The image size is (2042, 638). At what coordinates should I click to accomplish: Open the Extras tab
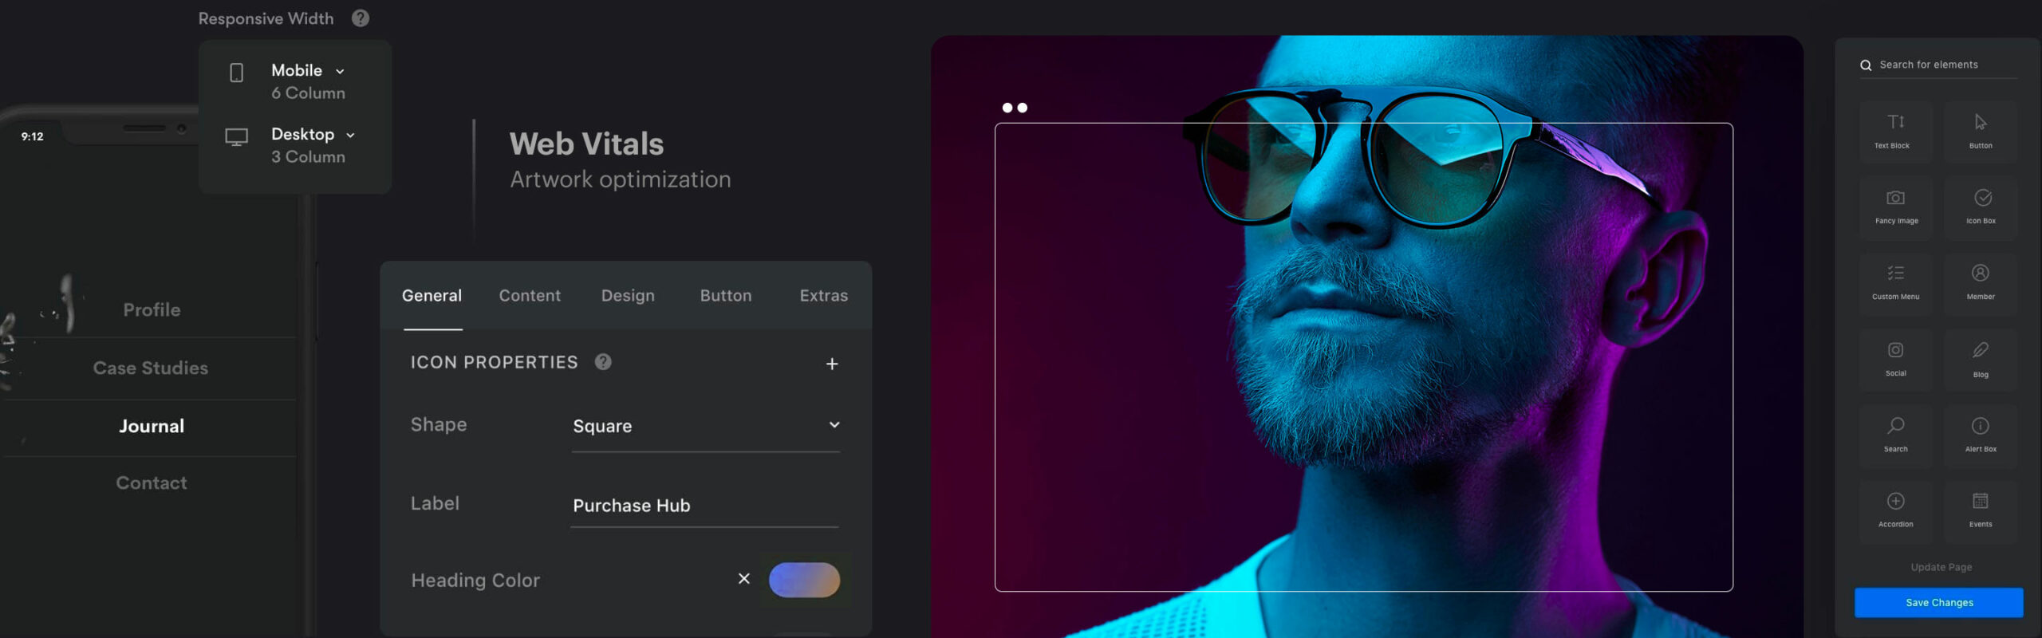pyautogui.click(x=823, y=296)
